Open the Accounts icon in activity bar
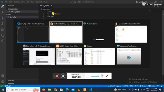This screenshot has width=164, height=92. tap(3, 76)
